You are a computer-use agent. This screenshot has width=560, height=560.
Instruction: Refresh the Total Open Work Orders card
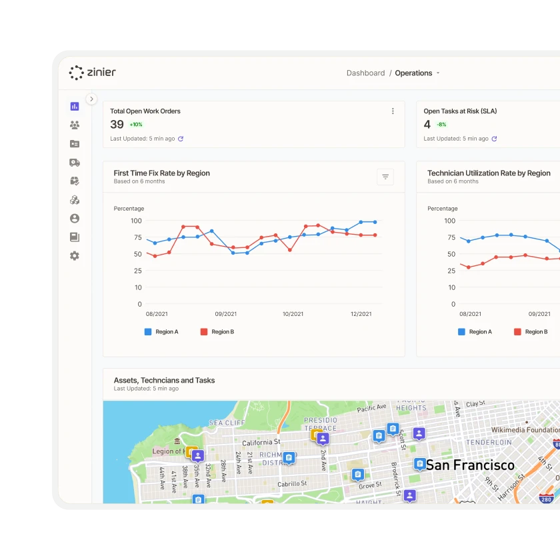(x=181, y=139)
